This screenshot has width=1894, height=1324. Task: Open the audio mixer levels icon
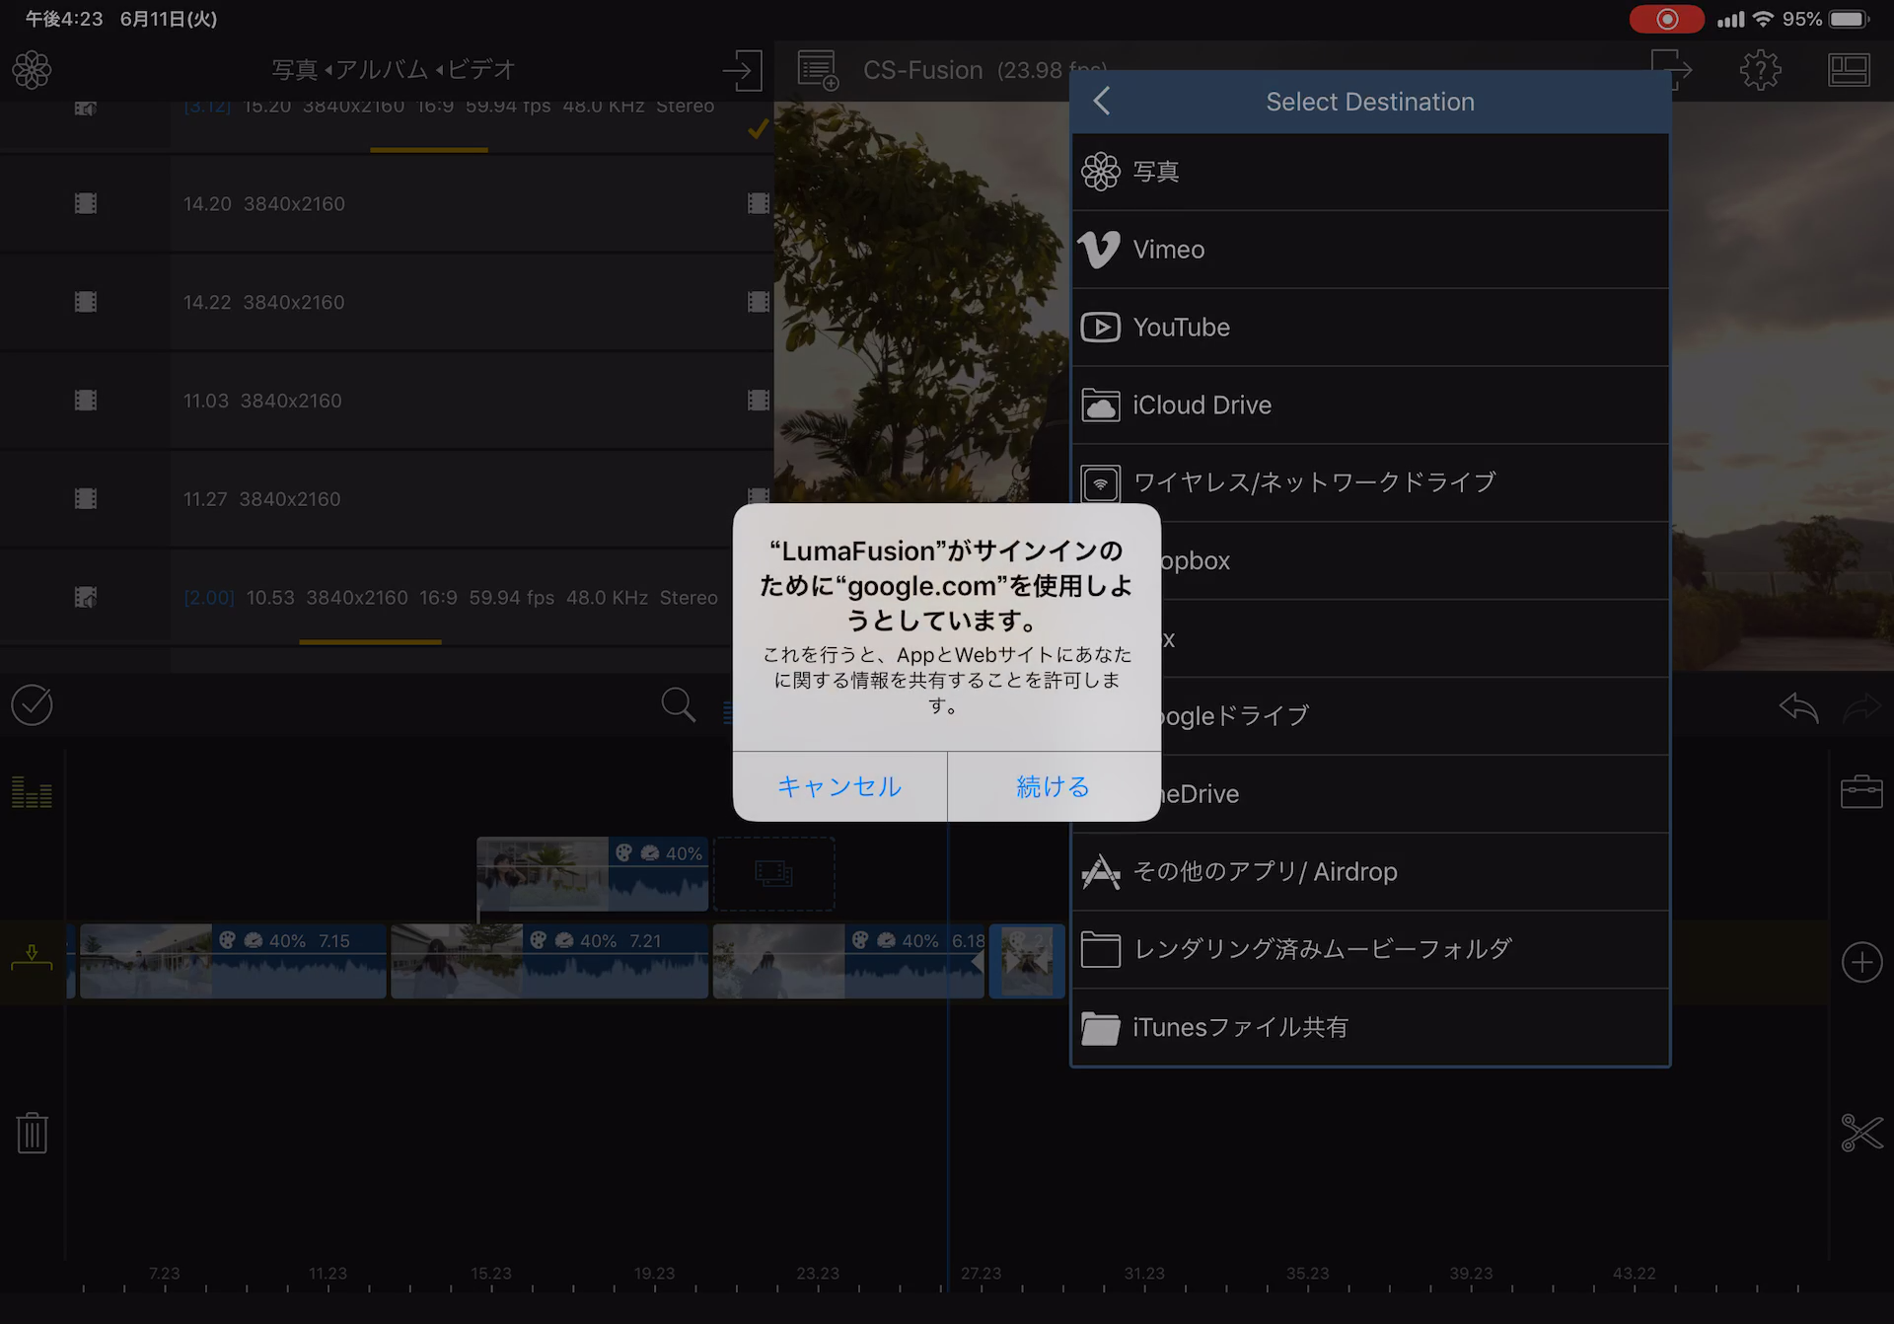coord(32,792)
